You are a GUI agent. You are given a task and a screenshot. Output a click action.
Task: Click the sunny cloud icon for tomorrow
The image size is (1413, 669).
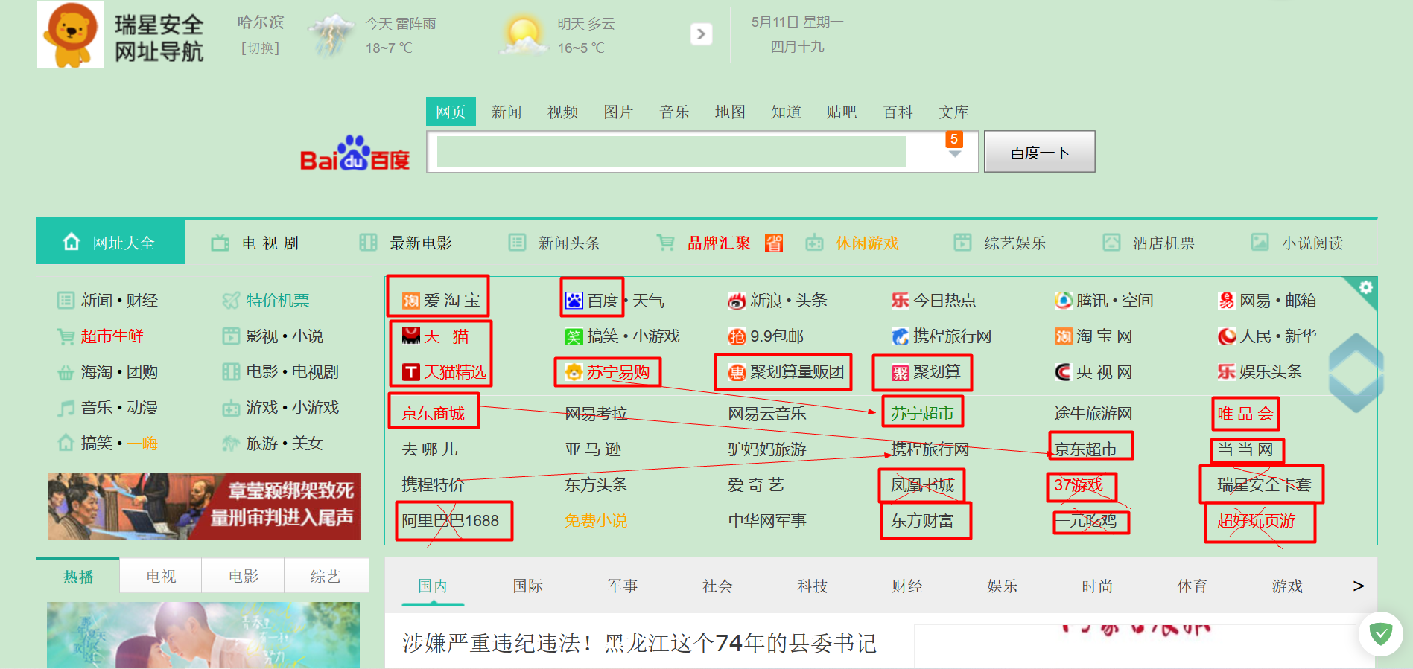click(x=524, y=35)
